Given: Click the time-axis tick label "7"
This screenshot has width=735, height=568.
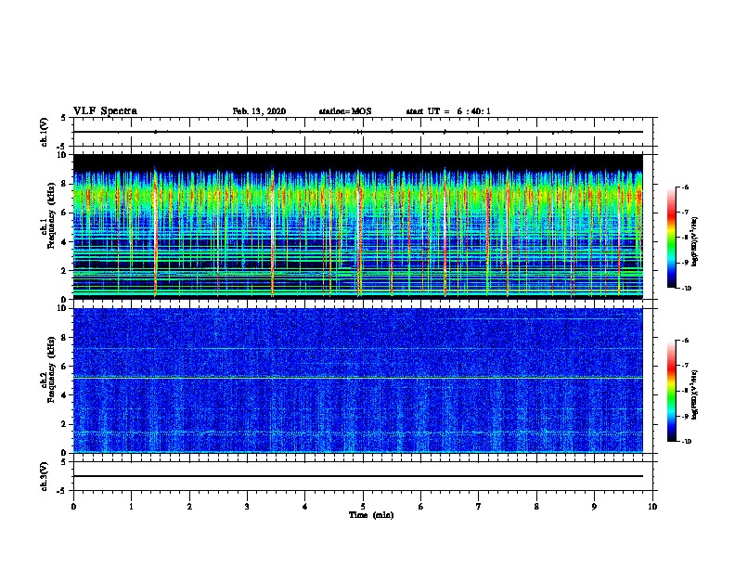Looking at the screenshot, I should [x=479, y=507].
